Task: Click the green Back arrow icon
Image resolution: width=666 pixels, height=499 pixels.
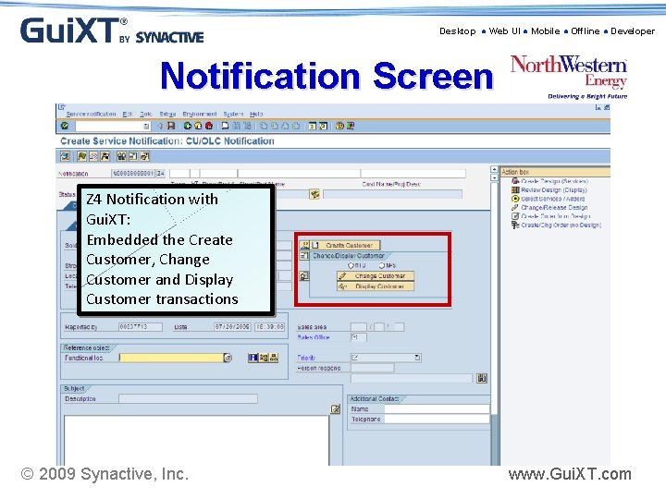Action: pyautogui.click(x=187, y=126)
